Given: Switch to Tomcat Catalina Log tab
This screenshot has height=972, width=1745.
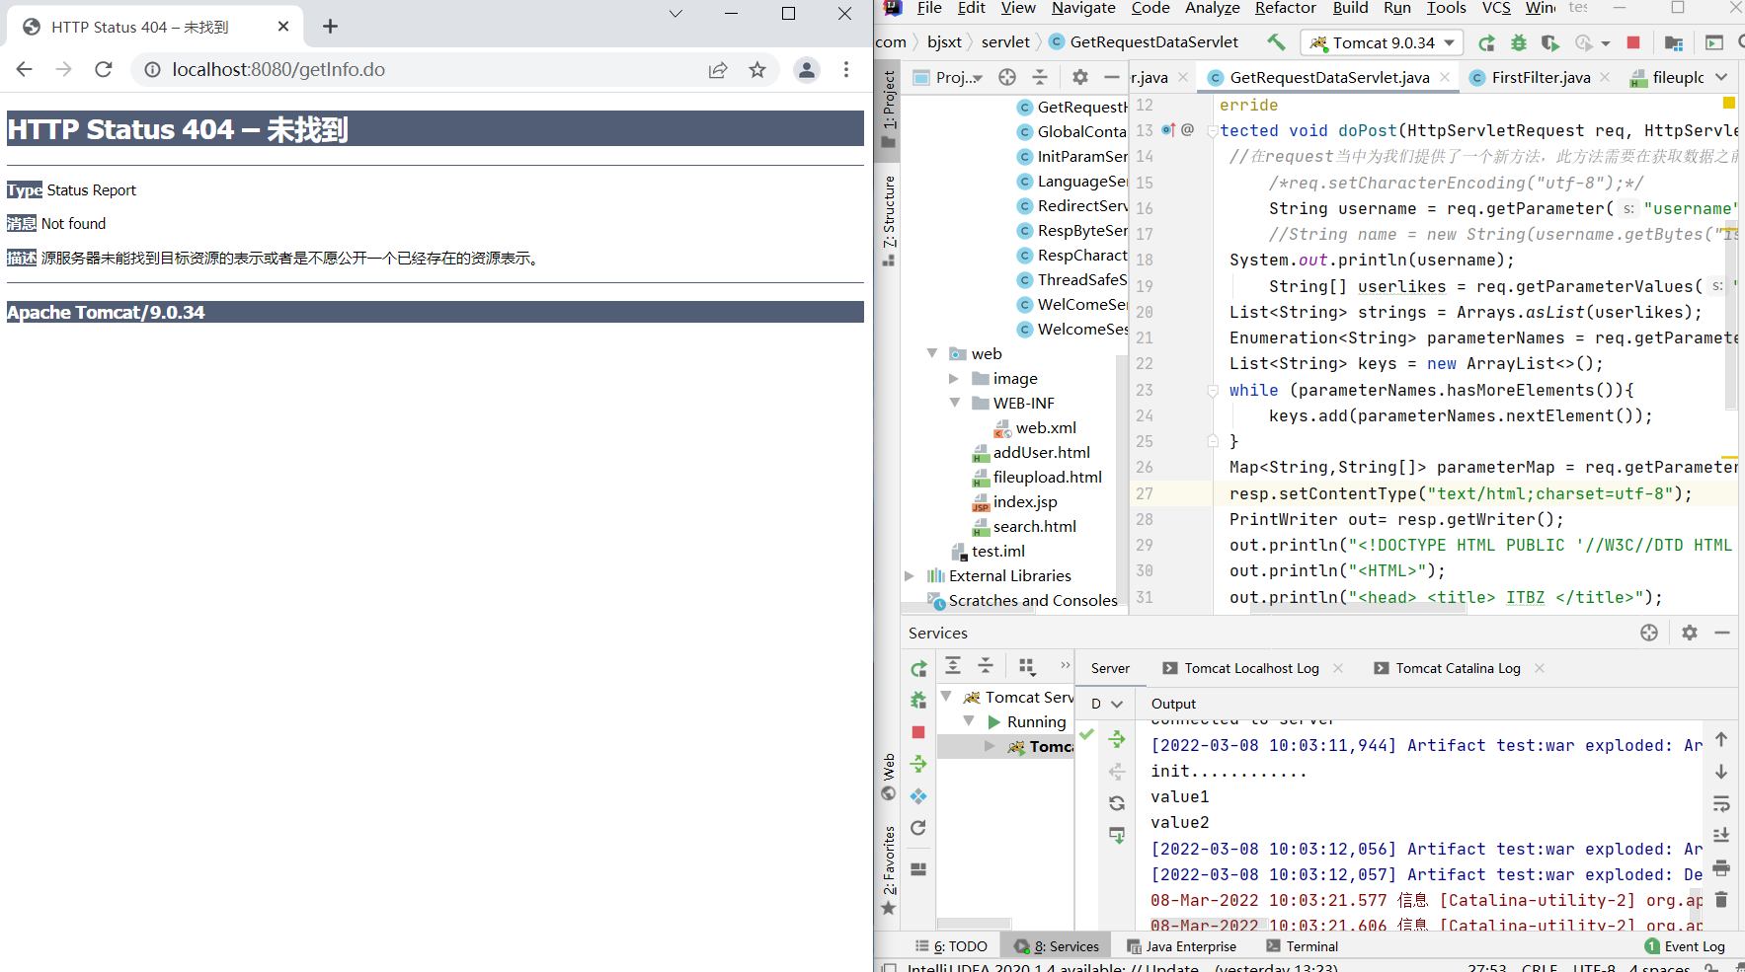Looking at the screenshot, I should click(x=1458, y=668).
